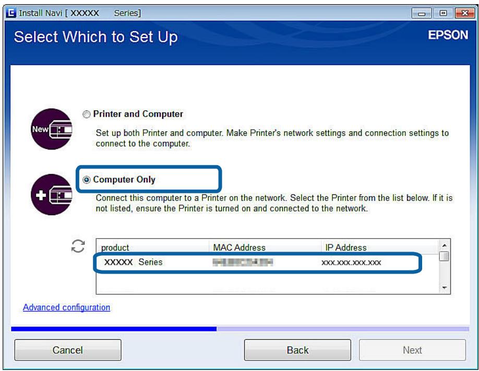Screen dimensions: 479x371
Task: Click the Next button
Action: (x=412, y=350)
